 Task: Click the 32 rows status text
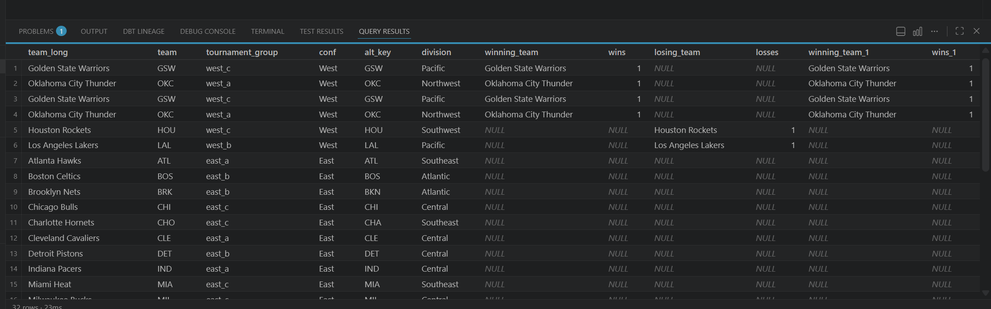point(37,306)
